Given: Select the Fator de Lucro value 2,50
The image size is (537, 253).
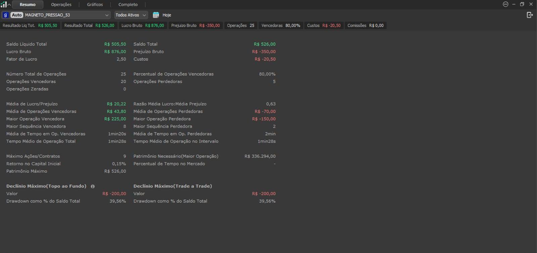Looking at the screenshot, I should click(121, 59).
